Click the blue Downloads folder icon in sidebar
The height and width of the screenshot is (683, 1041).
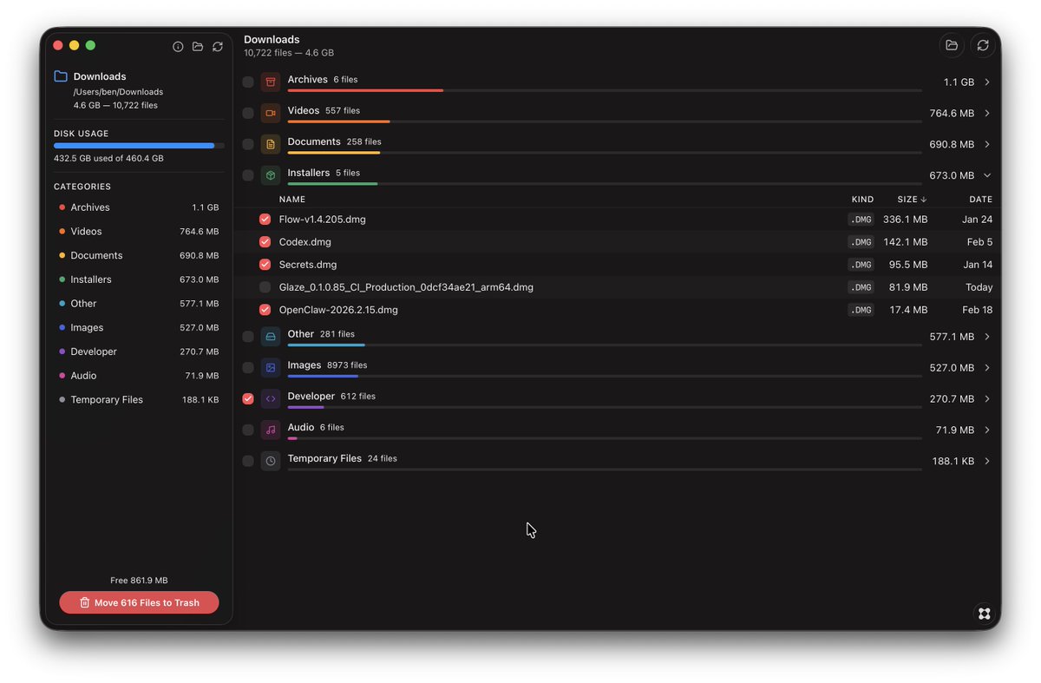[x=61, y=76]
